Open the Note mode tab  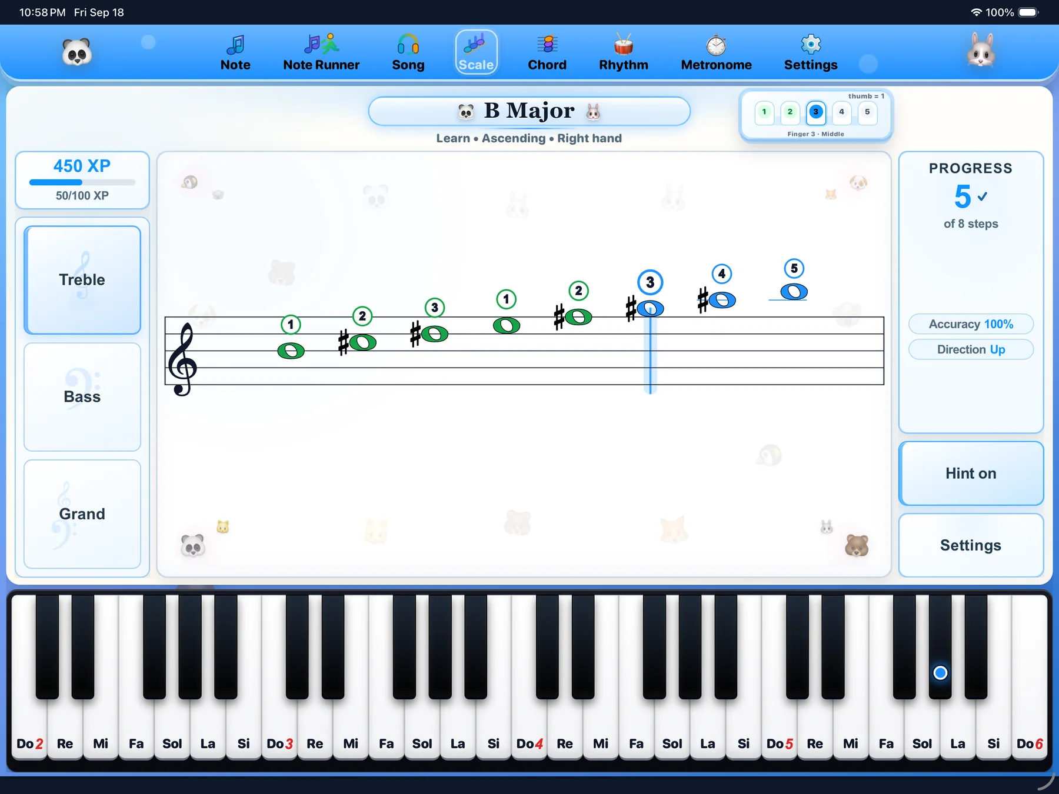235,53
